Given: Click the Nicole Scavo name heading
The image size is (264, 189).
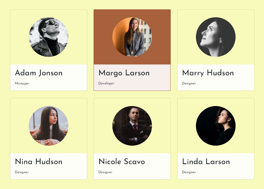Looking at the screenshot, I should (122, 161).
